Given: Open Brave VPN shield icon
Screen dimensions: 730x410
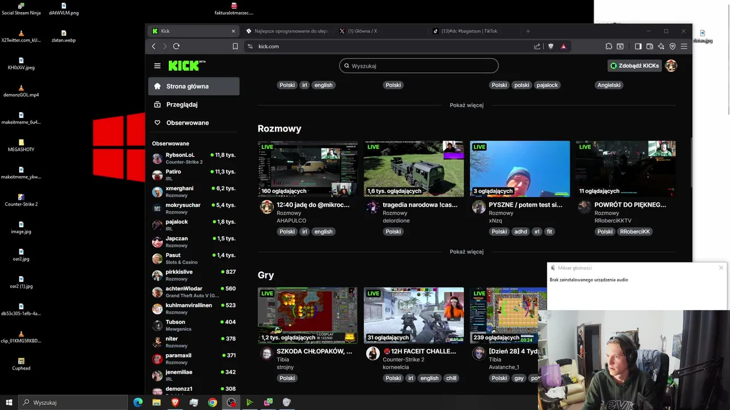Looking at the screenshot, I should tap(672, 46).
